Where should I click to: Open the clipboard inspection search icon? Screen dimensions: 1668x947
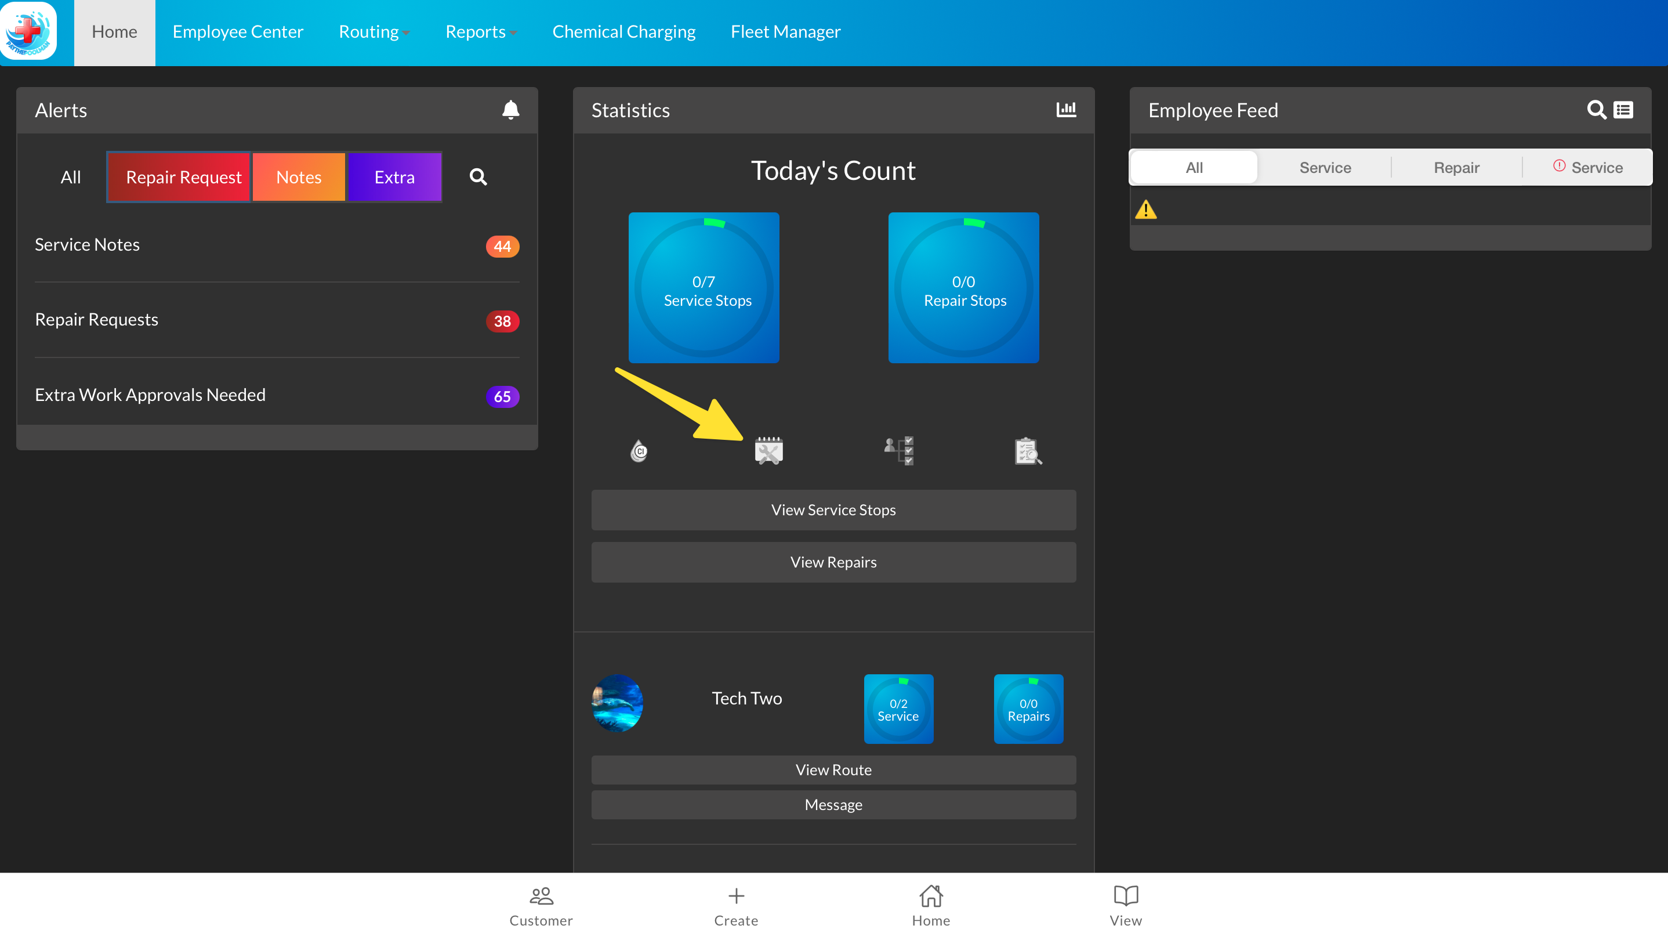pos(1028,451)
